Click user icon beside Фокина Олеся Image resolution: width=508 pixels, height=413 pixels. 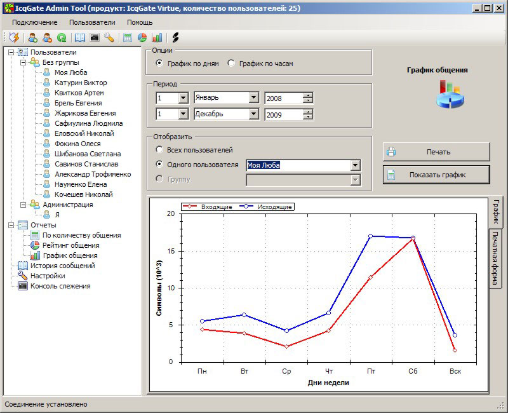(46, 144)
